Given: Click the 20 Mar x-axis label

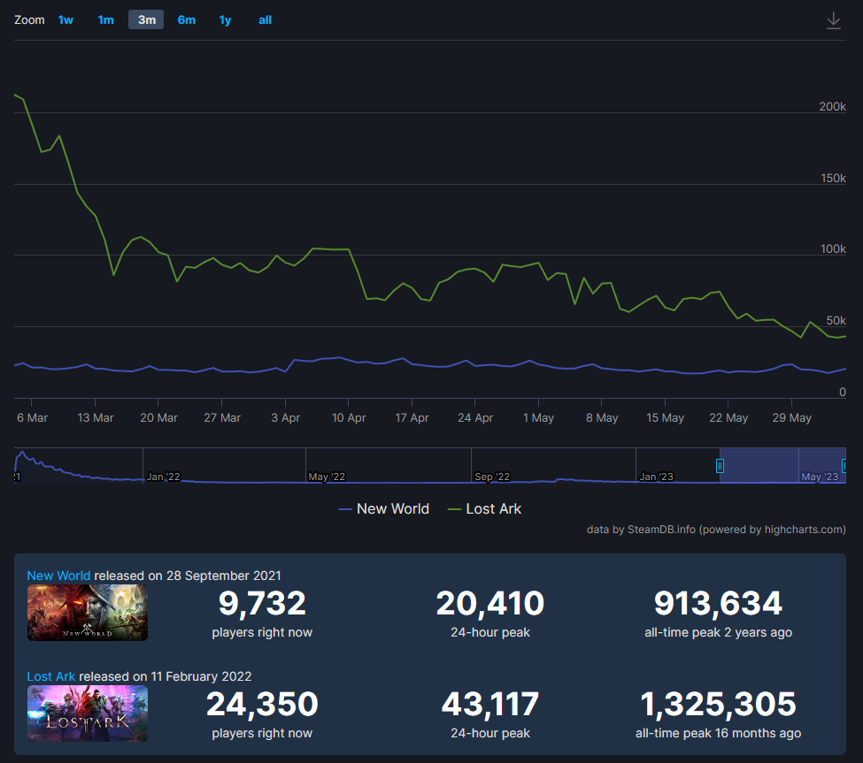Looking at the screenshot, I should click(x=158, y=418).
